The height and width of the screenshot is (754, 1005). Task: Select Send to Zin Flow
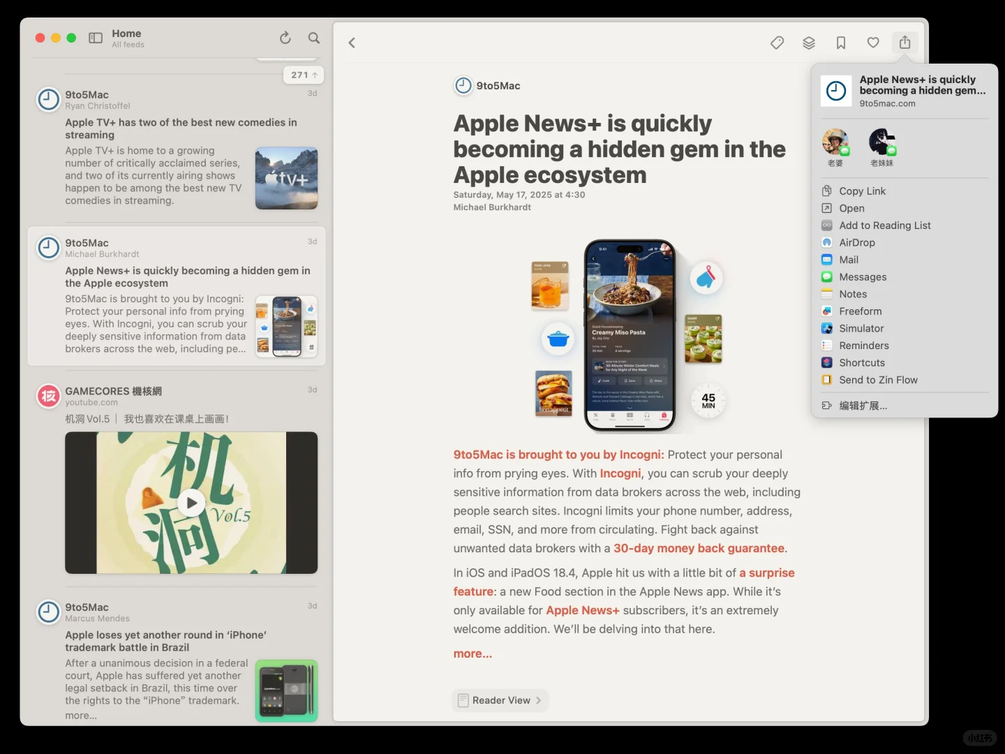pyautogui.click(x=904, y=380)
